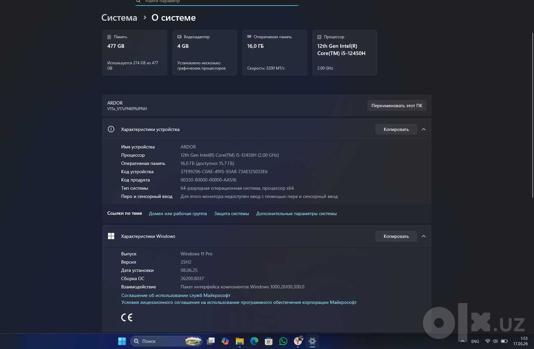Screen dimensions: 534x349
Task: Open the Windows Start menu
Action: [122, 341]
